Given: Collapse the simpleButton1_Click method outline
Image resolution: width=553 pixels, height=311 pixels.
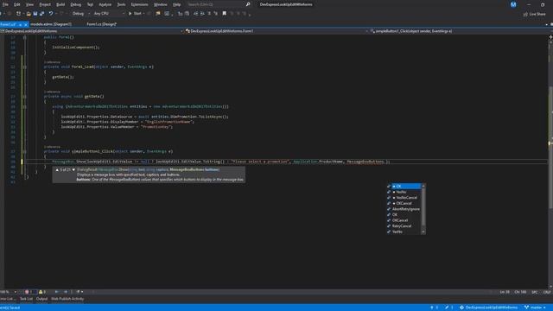Looking at the screenshot, I should pyautogui.click(x=25, y=151).
